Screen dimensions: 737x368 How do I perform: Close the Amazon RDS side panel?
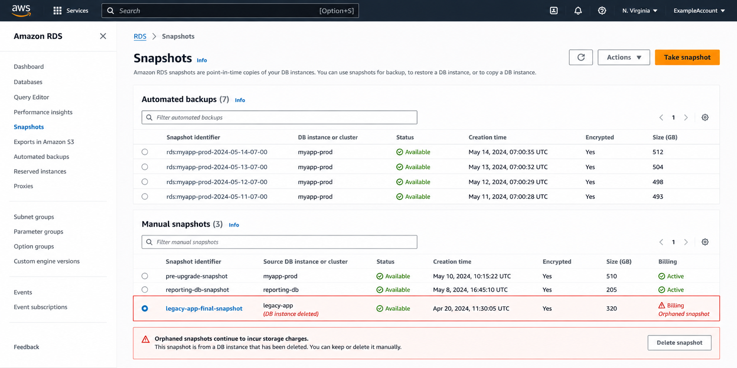click(103, 36)
